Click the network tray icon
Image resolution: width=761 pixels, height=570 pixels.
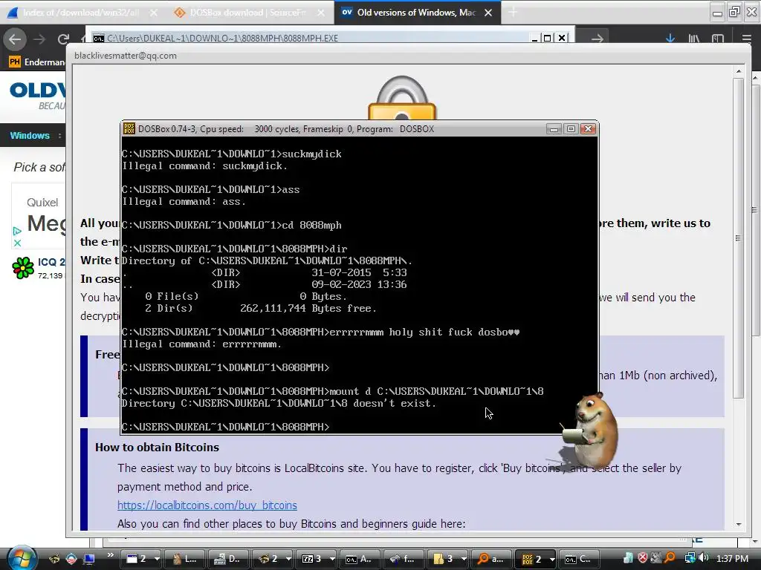(690, 558)
